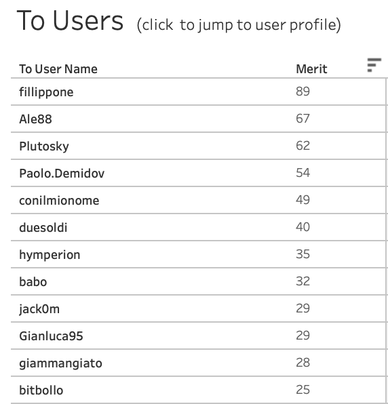This screenshot has height=404, width=388.
Task: Open fillippone user profile
Action: click(x=46, y=92)
